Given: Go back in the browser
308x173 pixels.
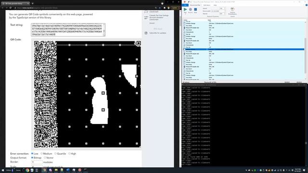Looking at the screenshot, I should [3, 8].
